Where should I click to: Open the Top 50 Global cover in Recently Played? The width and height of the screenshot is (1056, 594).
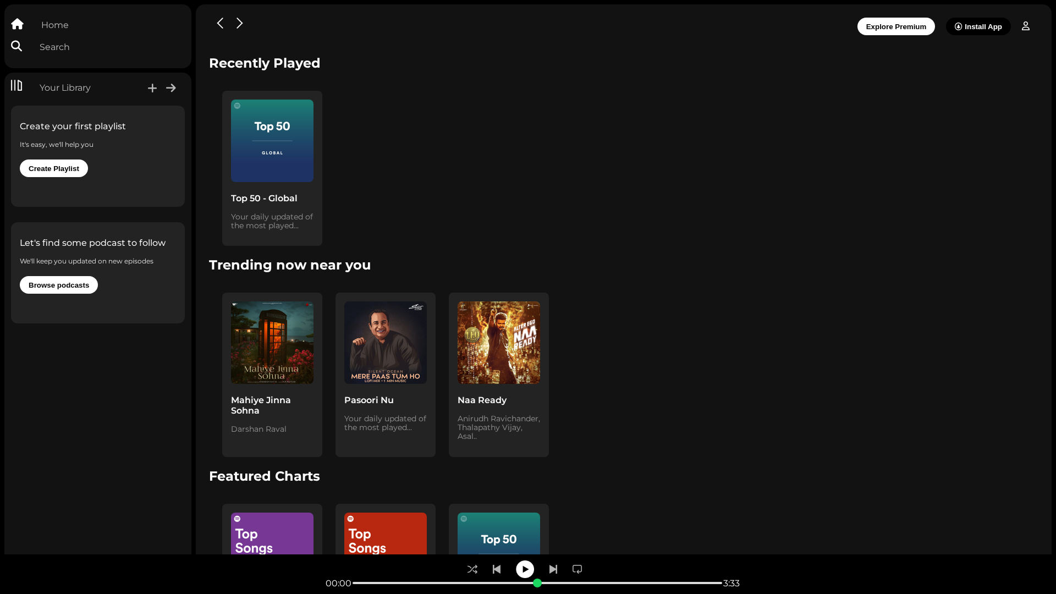click(x=272, y=141)
